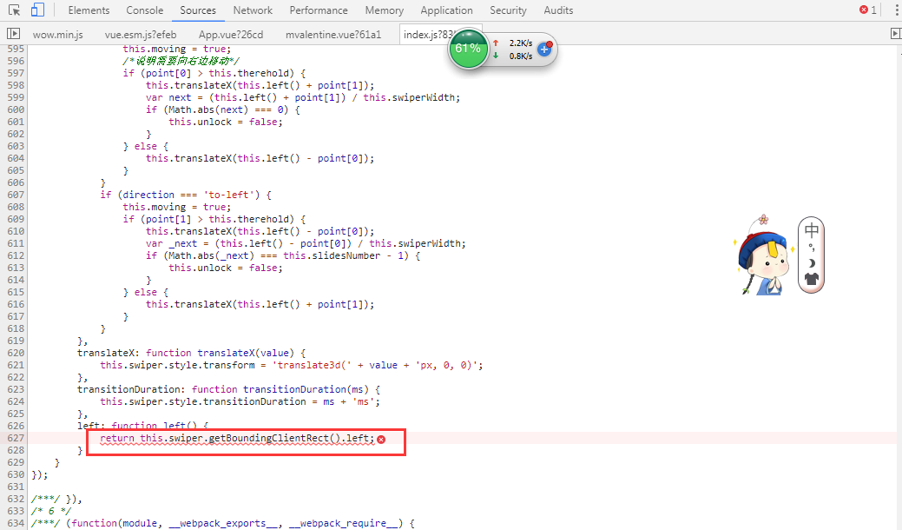Click '__webpack_require__' on line 634
902x530 pixels.
(x=343, y=523)
